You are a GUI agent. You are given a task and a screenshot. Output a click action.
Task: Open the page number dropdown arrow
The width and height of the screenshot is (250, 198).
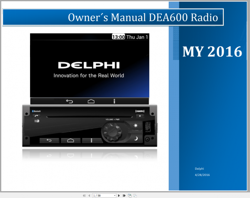(115, 196)
